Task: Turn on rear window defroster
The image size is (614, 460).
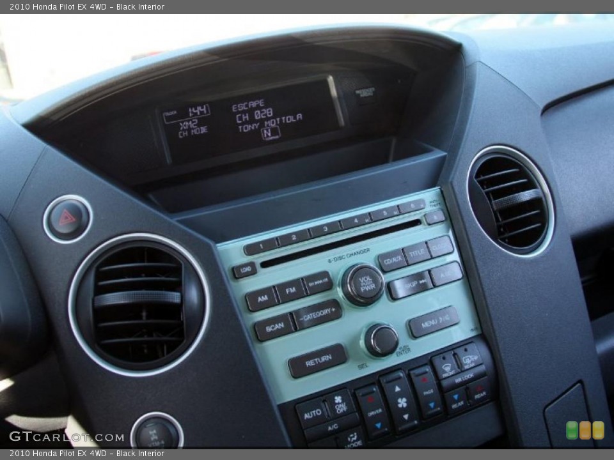Action: coord(469,358)
